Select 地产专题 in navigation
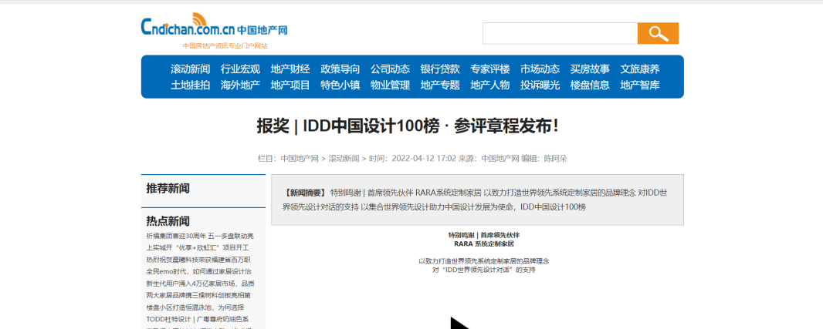 tap(440, 85)
